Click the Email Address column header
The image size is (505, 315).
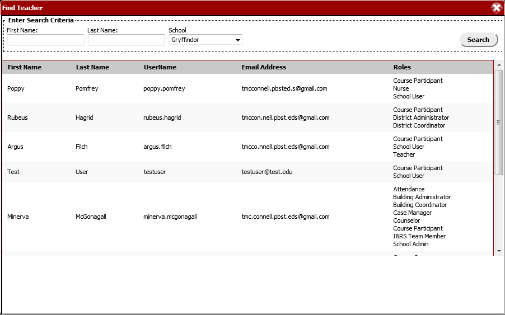(264, 67)
